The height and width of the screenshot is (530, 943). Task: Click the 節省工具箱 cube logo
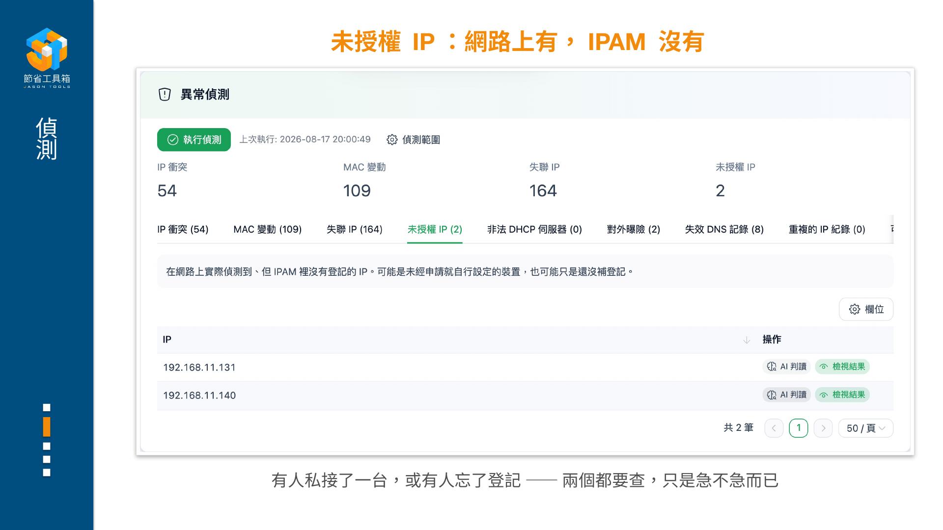point(47,50)
